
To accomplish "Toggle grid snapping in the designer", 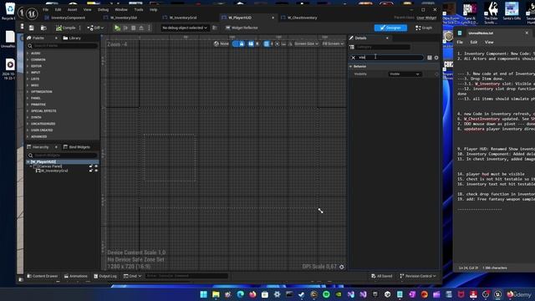I will coord(267,43).
